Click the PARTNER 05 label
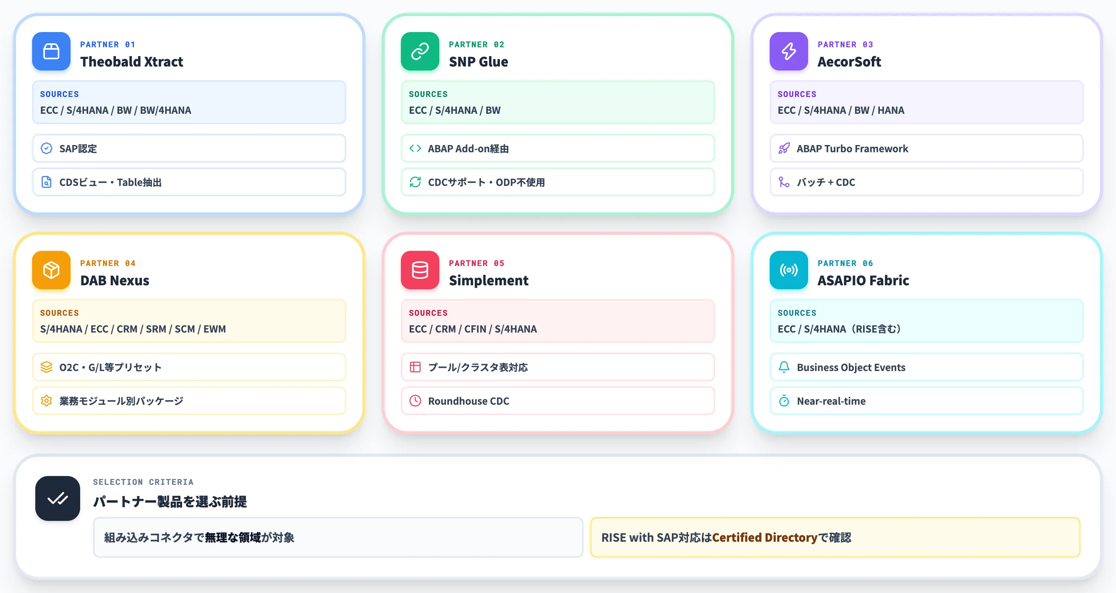The image size is (1116, 593). (x=476, y=263)
